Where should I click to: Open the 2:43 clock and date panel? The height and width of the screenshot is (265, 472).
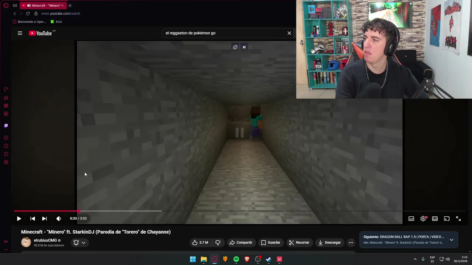pos(460,259)
